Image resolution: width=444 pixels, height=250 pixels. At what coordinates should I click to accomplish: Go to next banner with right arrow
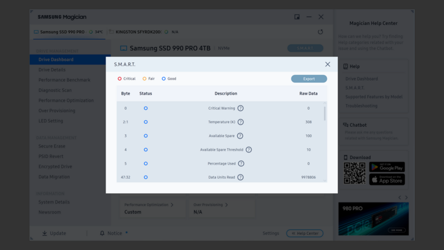pyautogui.click(x=407, y=198)
